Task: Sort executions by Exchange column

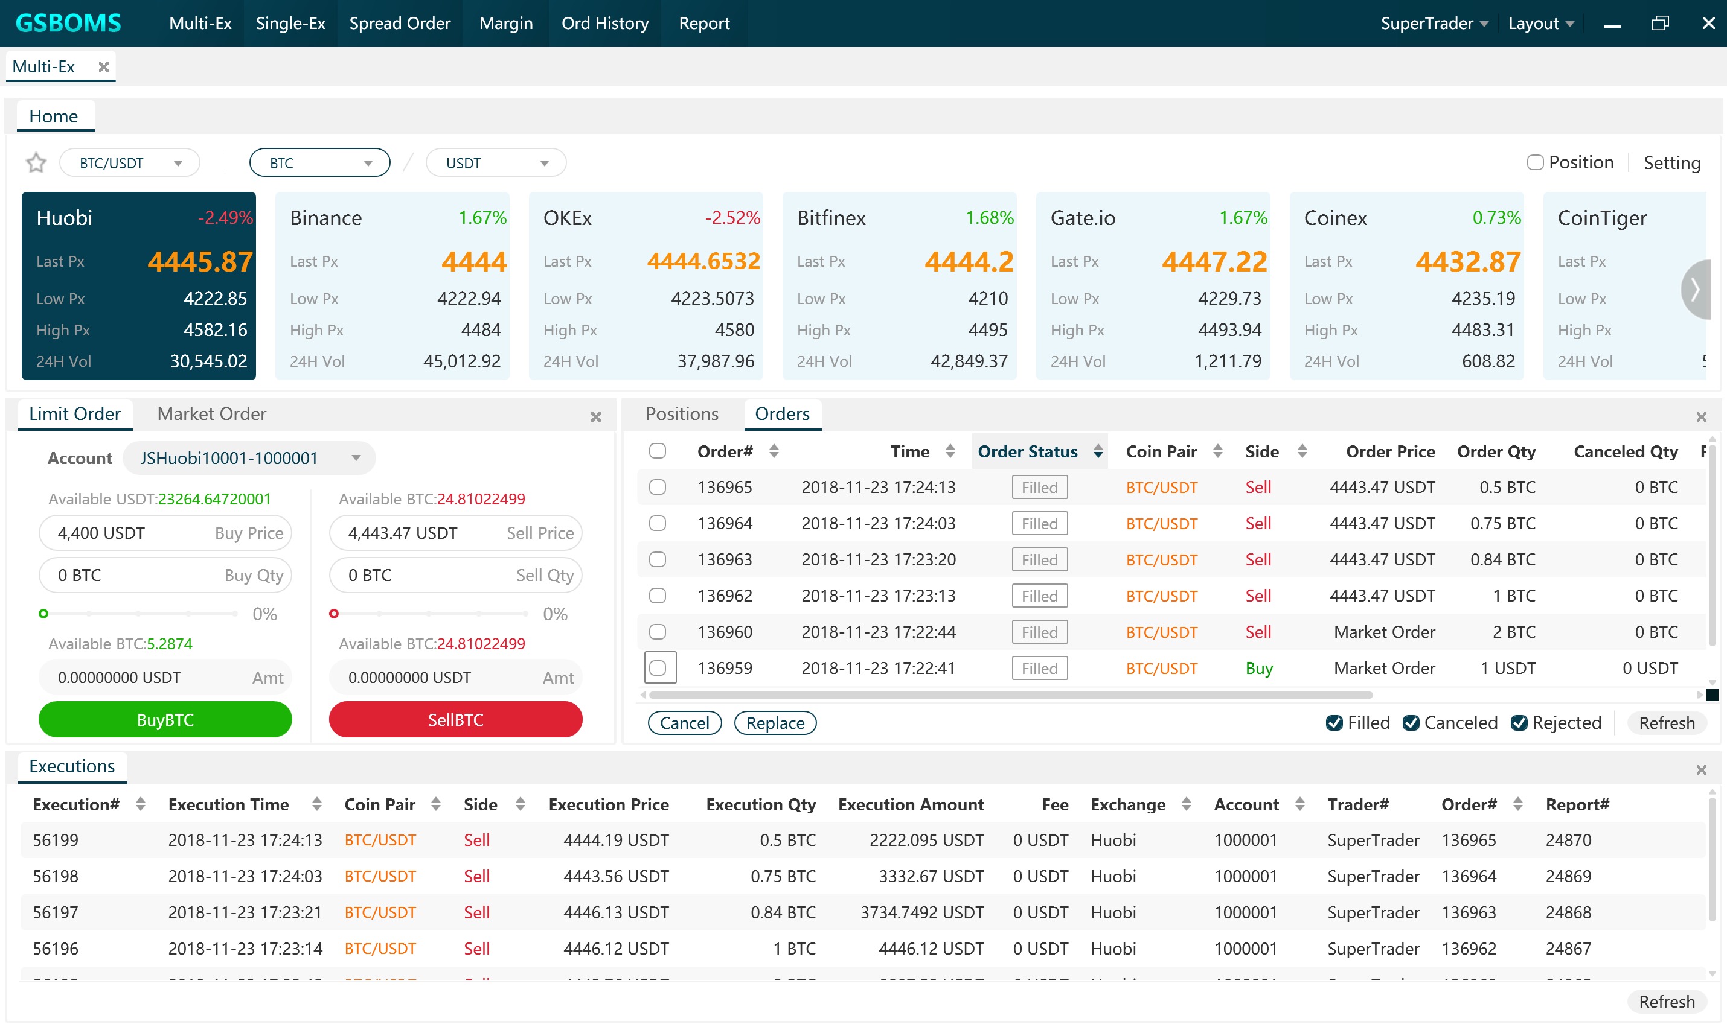Action: (x=1187, y=805)
